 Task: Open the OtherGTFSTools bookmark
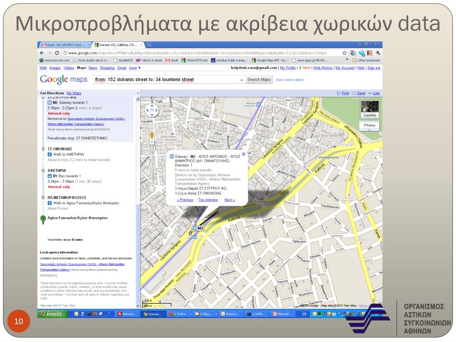coord(194,60)
